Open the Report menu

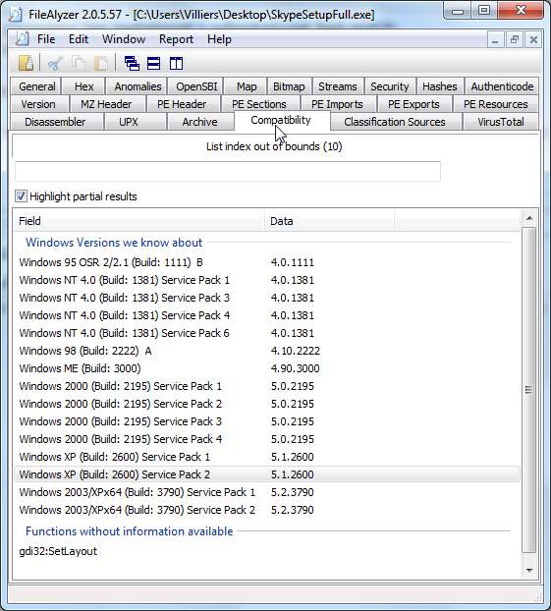[x=176, y=39]
